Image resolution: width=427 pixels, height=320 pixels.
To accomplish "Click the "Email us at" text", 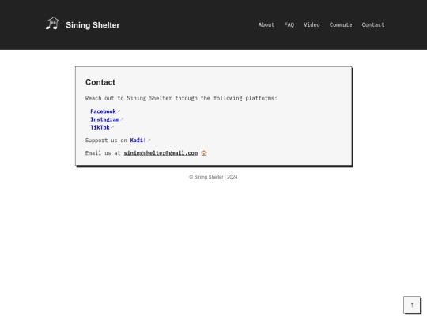I will pyautogui.click(x=103, y=153).
